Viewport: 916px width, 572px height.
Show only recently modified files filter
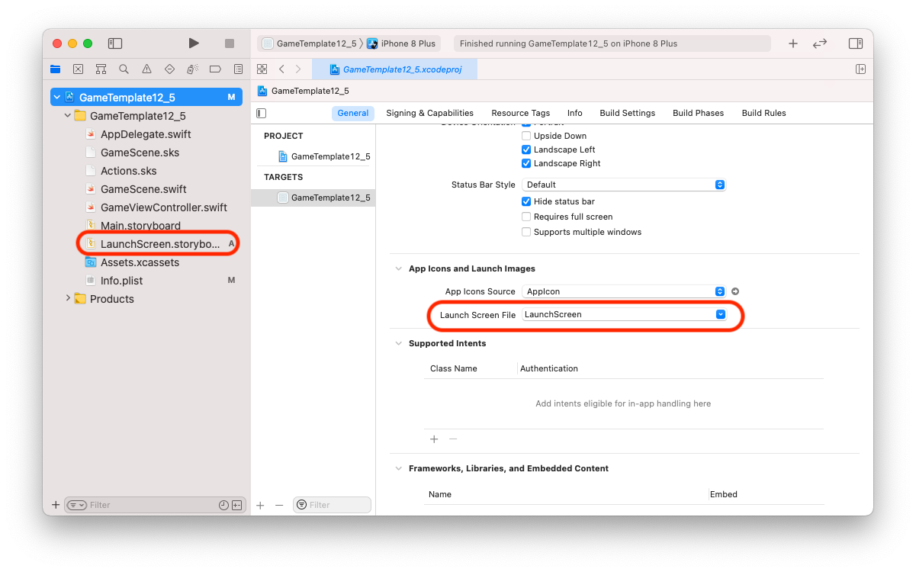tap(223, 505)
